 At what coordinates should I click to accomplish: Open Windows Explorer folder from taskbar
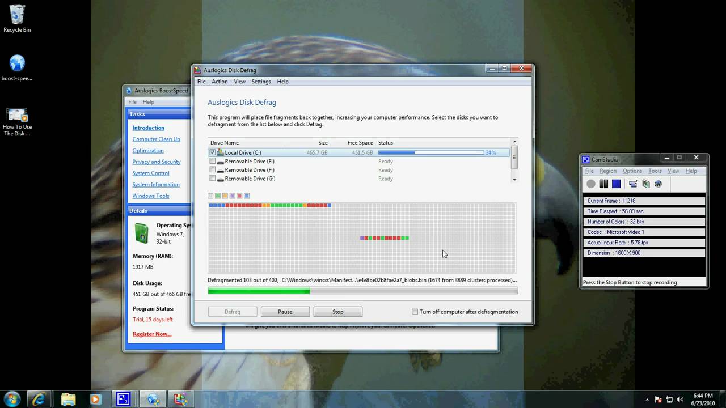(x=68, y=399)
